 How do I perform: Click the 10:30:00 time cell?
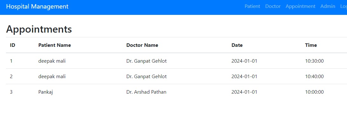point(314,61)
